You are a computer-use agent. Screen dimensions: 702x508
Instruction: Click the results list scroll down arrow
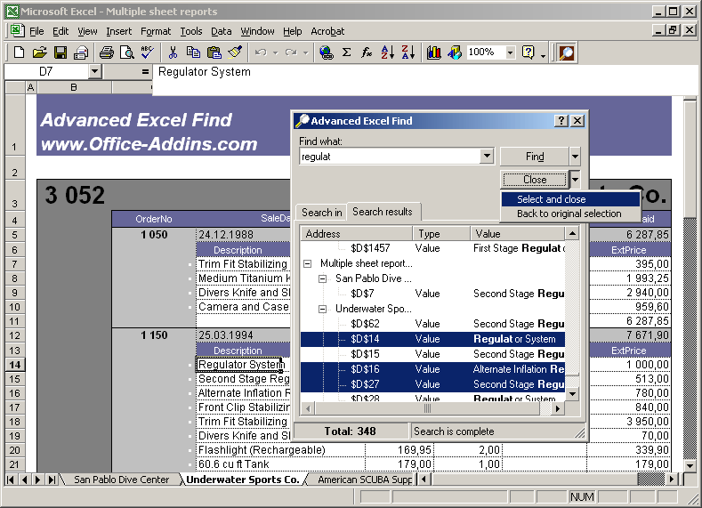coord(572,394)
